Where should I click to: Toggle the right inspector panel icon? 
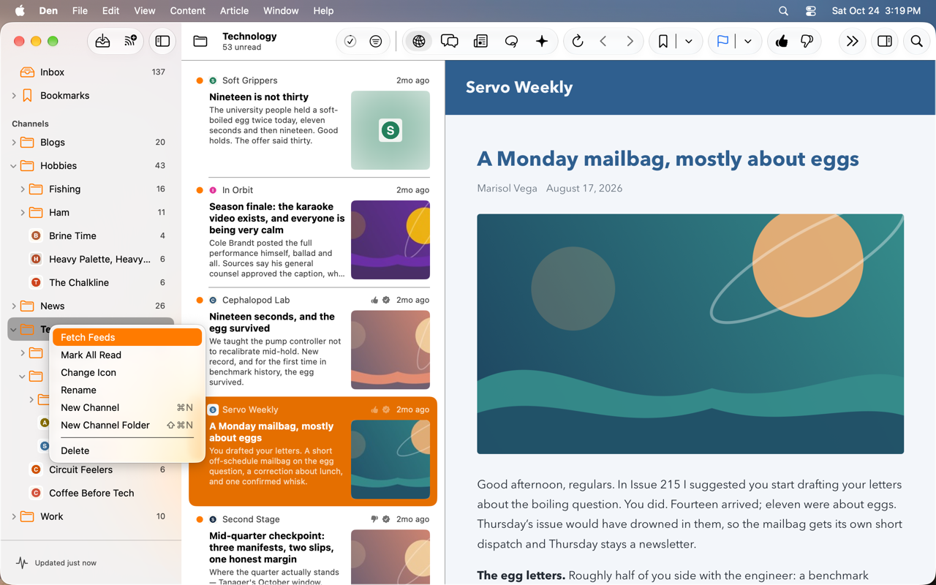[885, 42]
